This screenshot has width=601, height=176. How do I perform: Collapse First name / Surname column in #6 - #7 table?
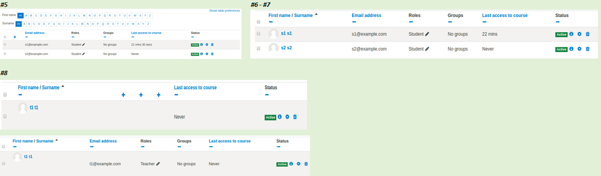pyautogui.click(x=271, y=22)
